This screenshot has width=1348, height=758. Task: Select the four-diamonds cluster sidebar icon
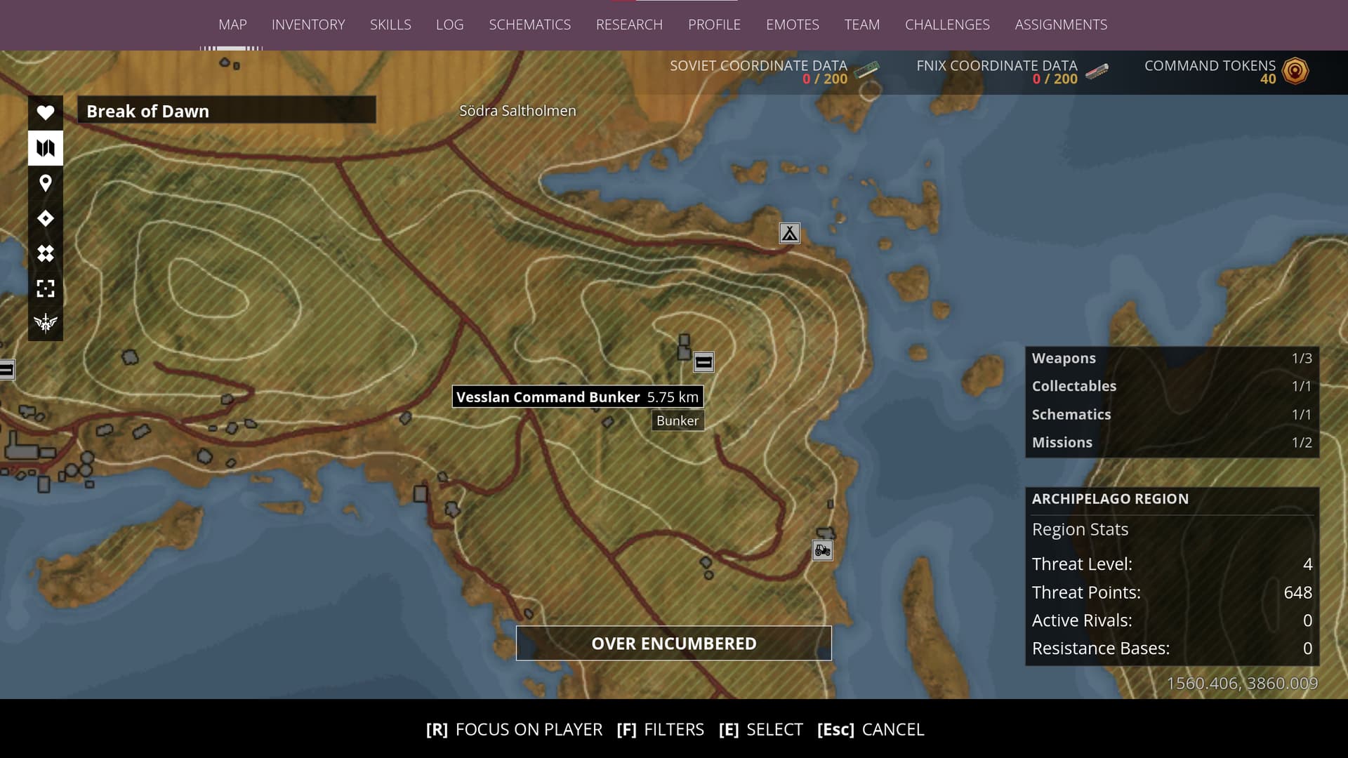(46, 253)
